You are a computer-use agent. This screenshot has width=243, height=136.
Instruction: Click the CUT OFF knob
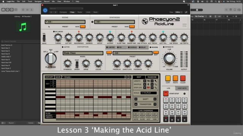(68, 37)
